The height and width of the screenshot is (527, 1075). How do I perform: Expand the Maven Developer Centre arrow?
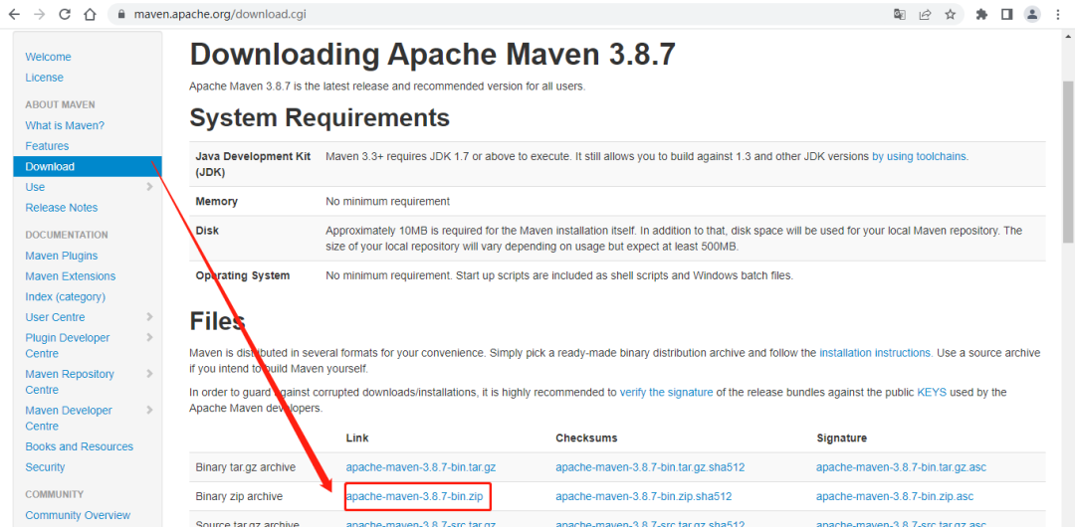pyautogui.click(x=149, y=410)
